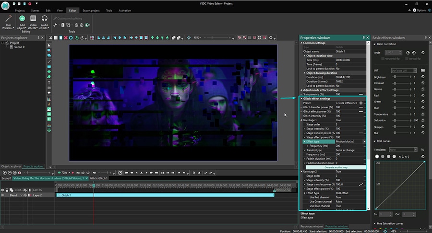This screenshot has width=432, height=233.
Task: Open the Scenes menu
Action: 35,11
